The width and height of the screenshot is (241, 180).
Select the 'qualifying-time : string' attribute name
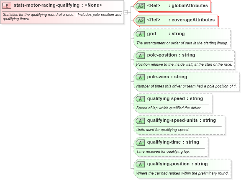[x=173, y=142]
